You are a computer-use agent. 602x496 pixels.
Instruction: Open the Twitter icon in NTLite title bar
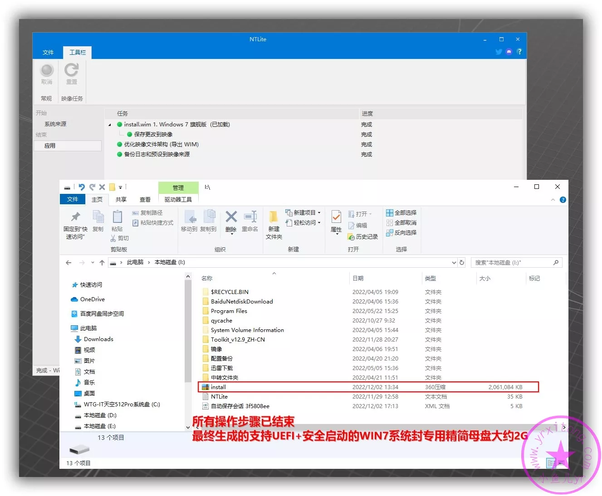click(x=499, y=52)
